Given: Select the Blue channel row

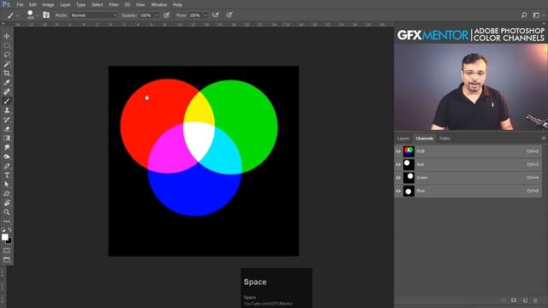Looking at the screenshot, I should 468,191.
